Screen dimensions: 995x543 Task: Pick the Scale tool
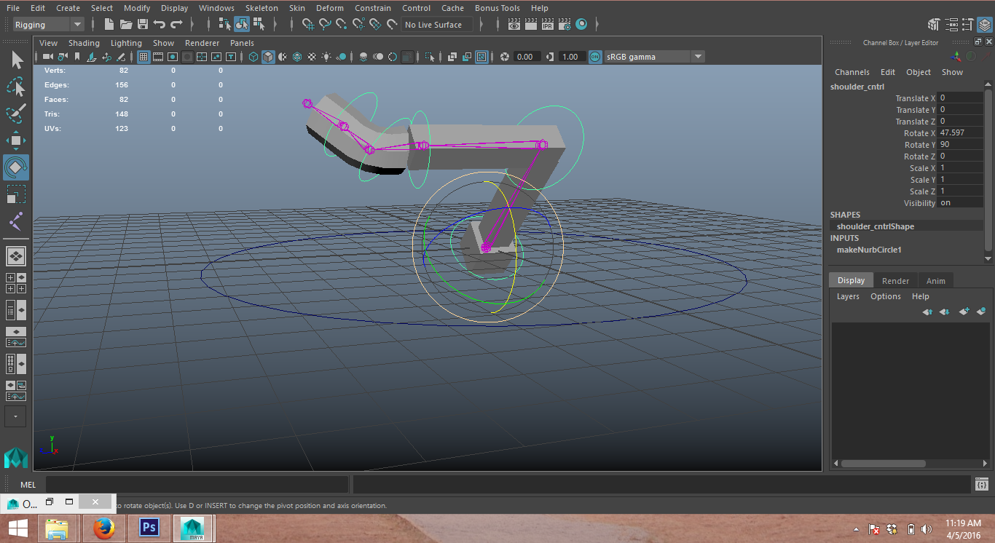click(x=16, y=194)
